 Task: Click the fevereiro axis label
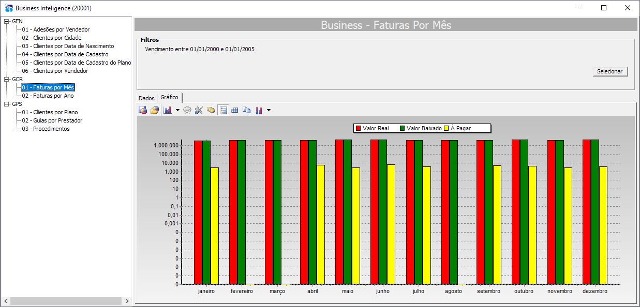242,291
